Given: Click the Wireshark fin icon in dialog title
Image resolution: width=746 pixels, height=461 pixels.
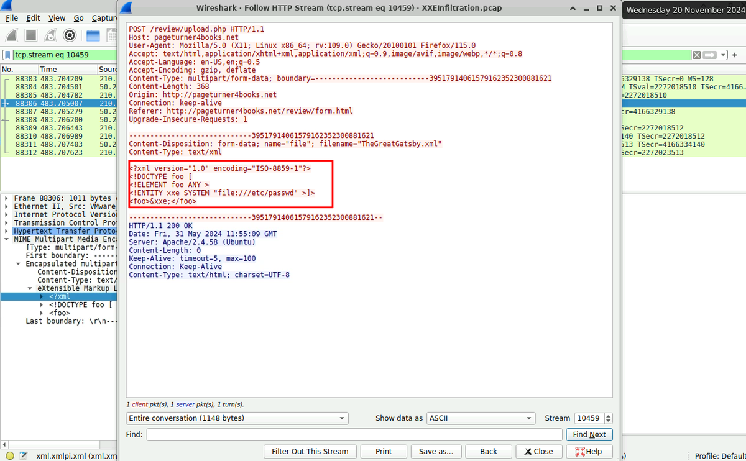Looking at the screenshot, I should point(127,8).
